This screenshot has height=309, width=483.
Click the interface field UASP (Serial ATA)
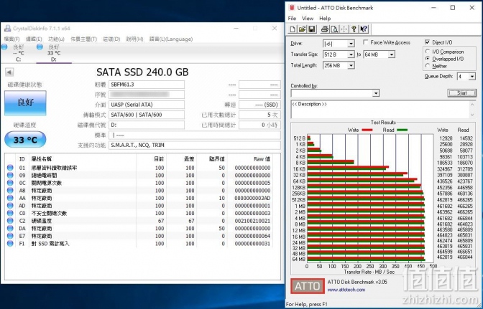pos(147,105)
